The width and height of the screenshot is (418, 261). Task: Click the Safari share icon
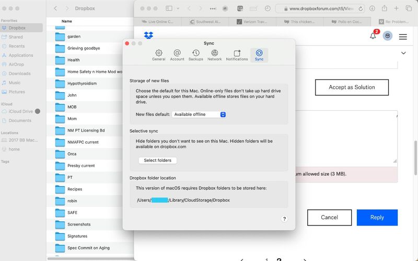(384, 8)
